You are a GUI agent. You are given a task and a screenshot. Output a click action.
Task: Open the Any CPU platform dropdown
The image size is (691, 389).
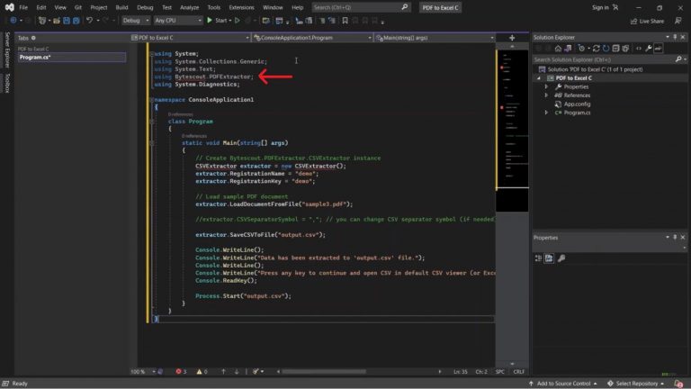(176, 20)
